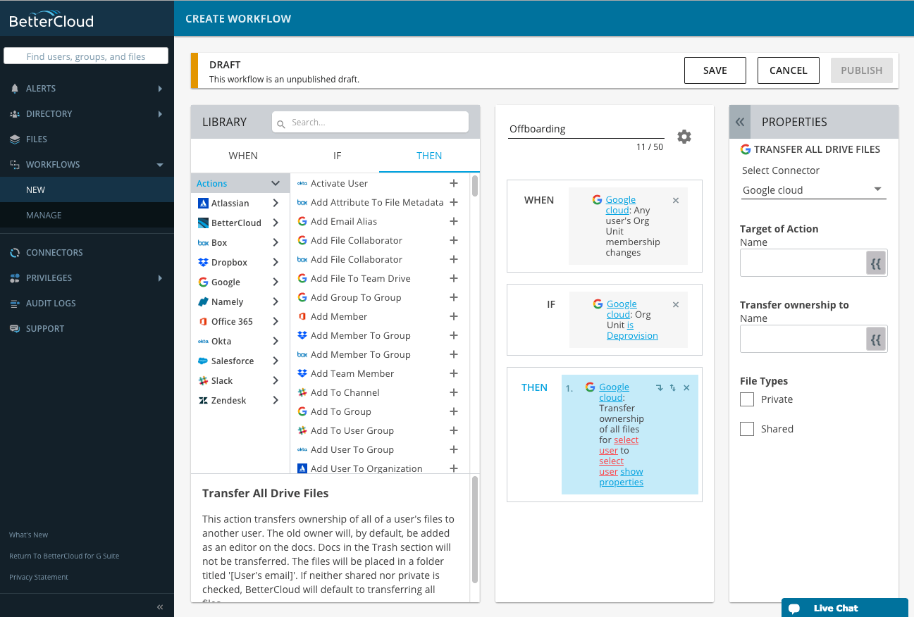Add the Add File To Team Drive action
The height and width of the screenshot is (617, 914).
coord(454,278)
